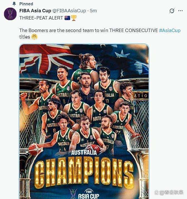Open the @FIBAAsiaCup handle link
Viewport: 187px width, 199px height.
pyautogui.click(x=69, y=11)
